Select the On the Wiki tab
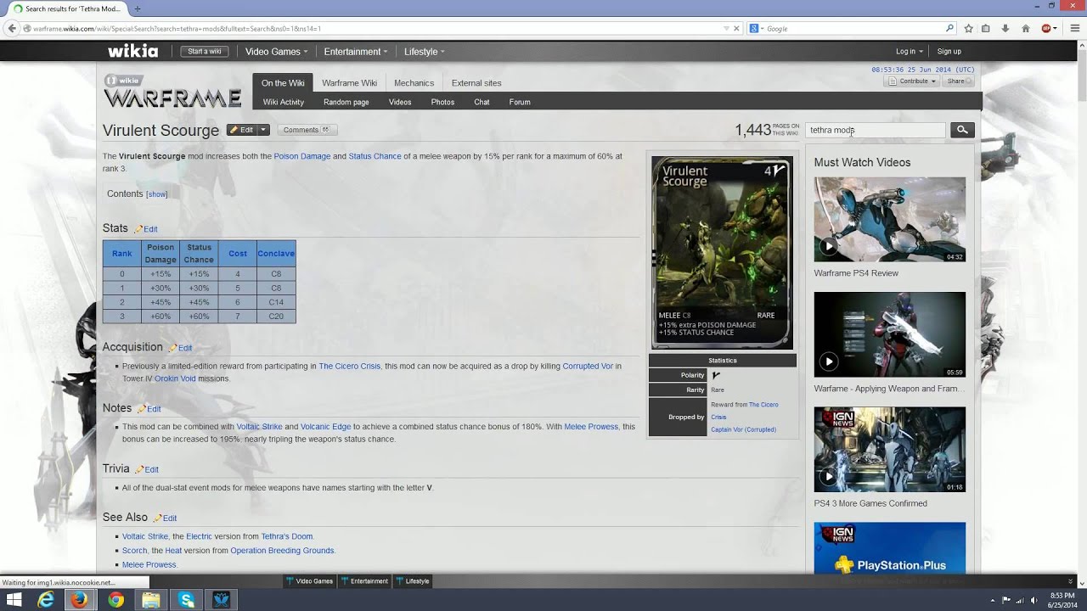 (283, 83)
